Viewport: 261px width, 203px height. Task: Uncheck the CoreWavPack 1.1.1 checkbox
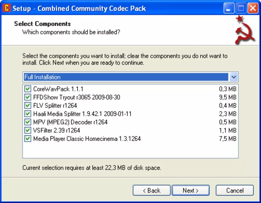[27, 89]
